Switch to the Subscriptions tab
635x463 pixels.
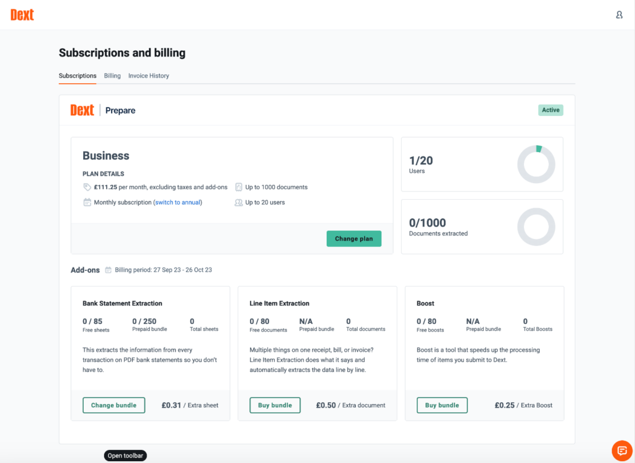pos(78,76)
